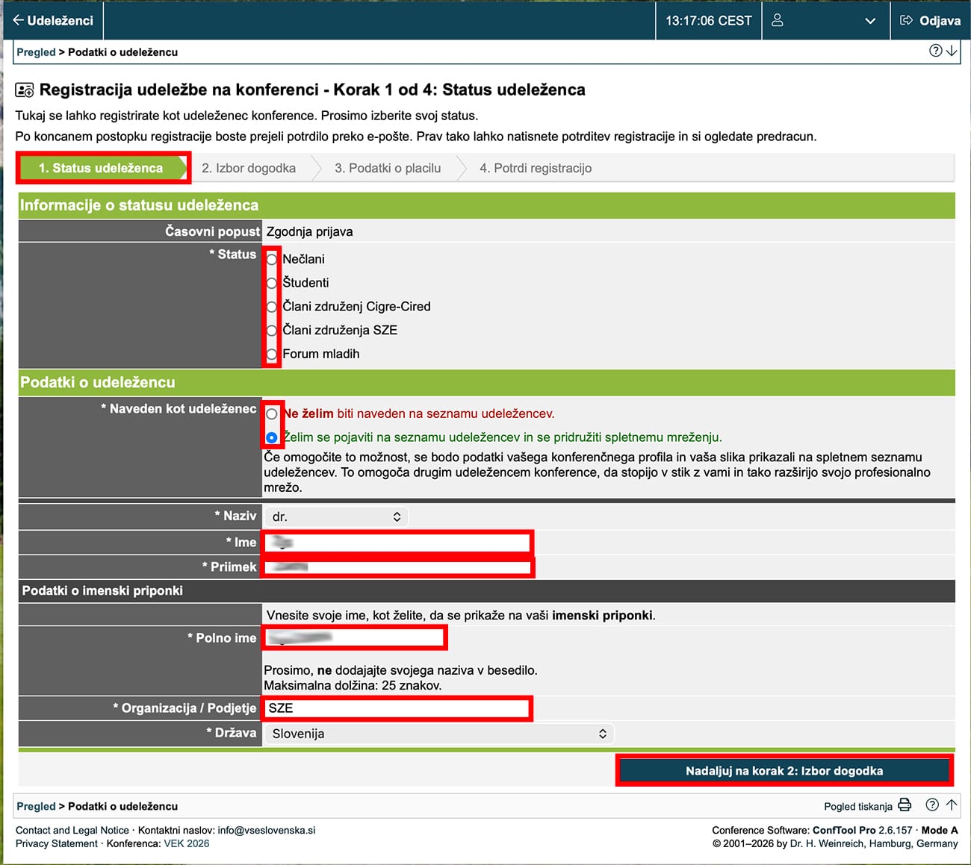Click Nadaljuj na korak 2: Izbor dogodka button
The image size is (971, 865).
point(784,769)
